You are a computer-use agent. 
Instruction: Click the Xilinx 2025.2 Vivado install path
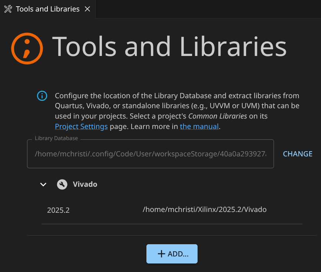[204, 209]
